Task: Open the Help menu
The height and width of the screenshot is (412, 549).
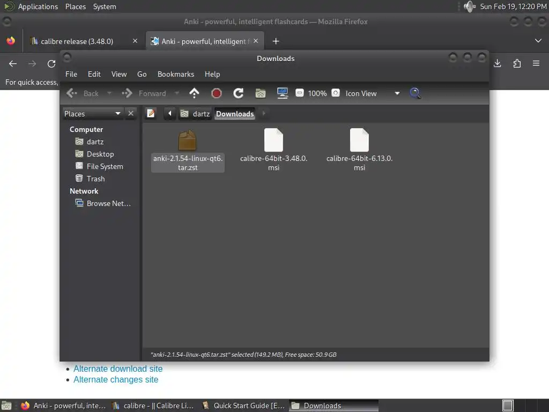Action: coord(212,74)
